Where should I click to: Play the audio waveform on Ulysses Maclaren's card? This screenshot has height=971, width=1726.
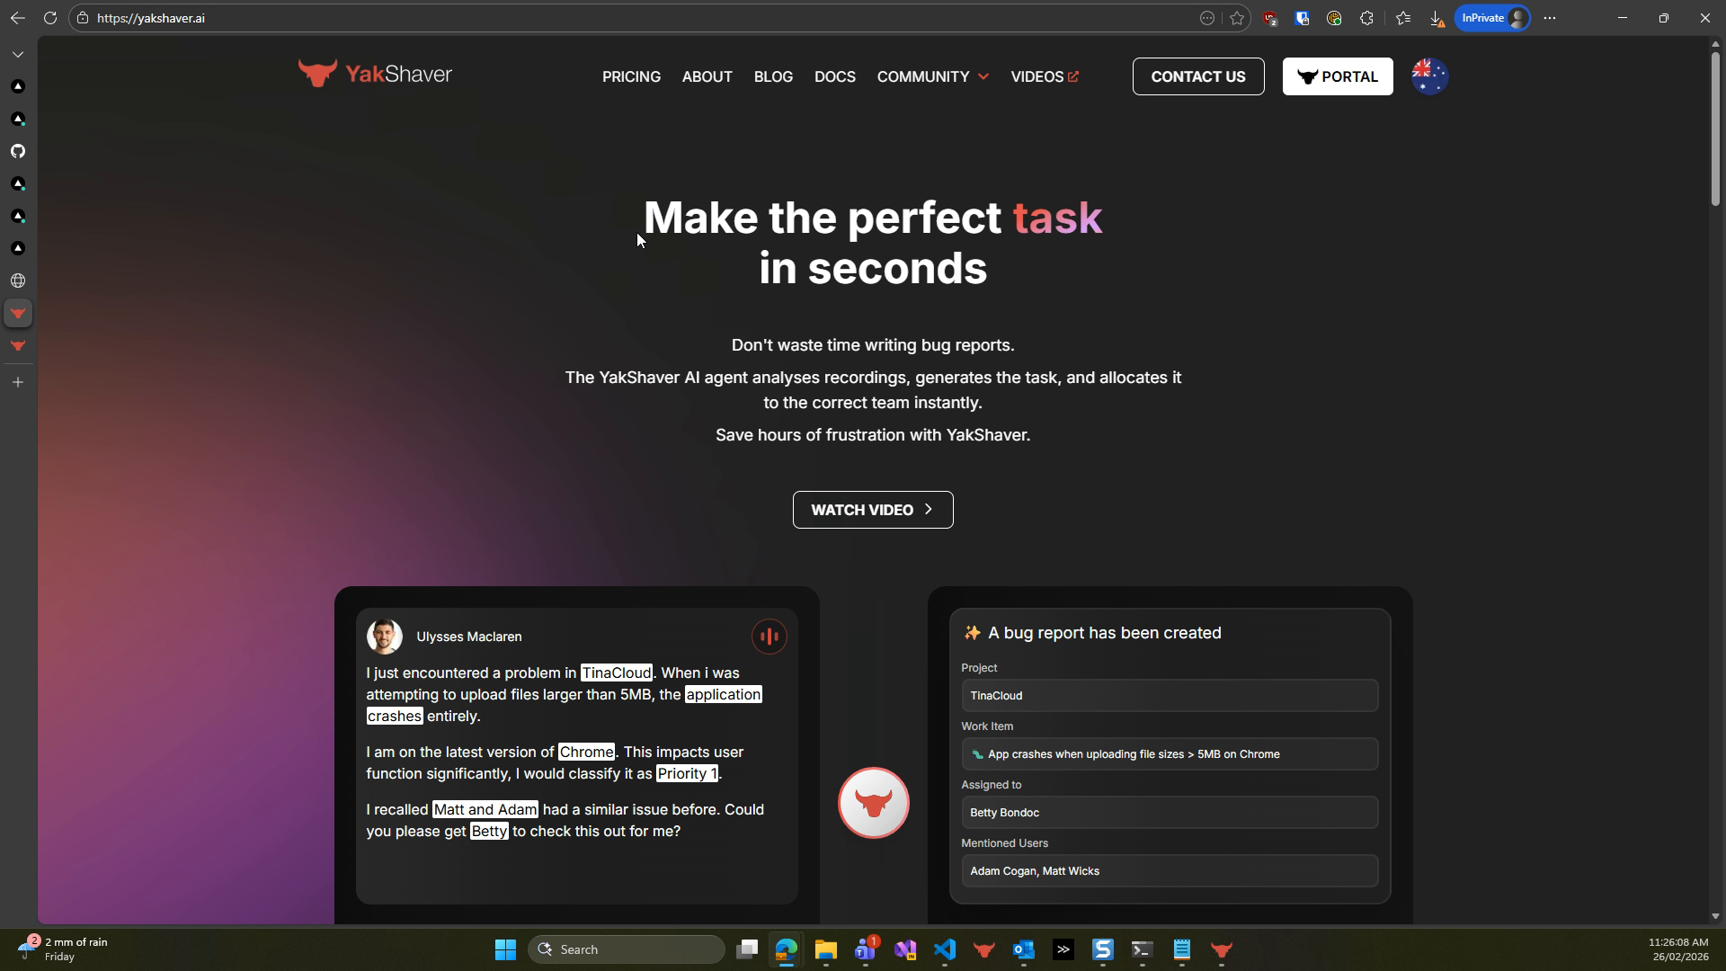(x=769, y=636)
